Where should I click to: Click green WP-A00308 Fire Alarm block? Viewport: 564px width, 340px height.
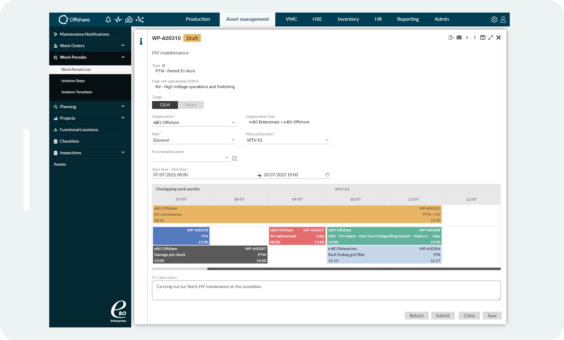[x=384, y=236]
